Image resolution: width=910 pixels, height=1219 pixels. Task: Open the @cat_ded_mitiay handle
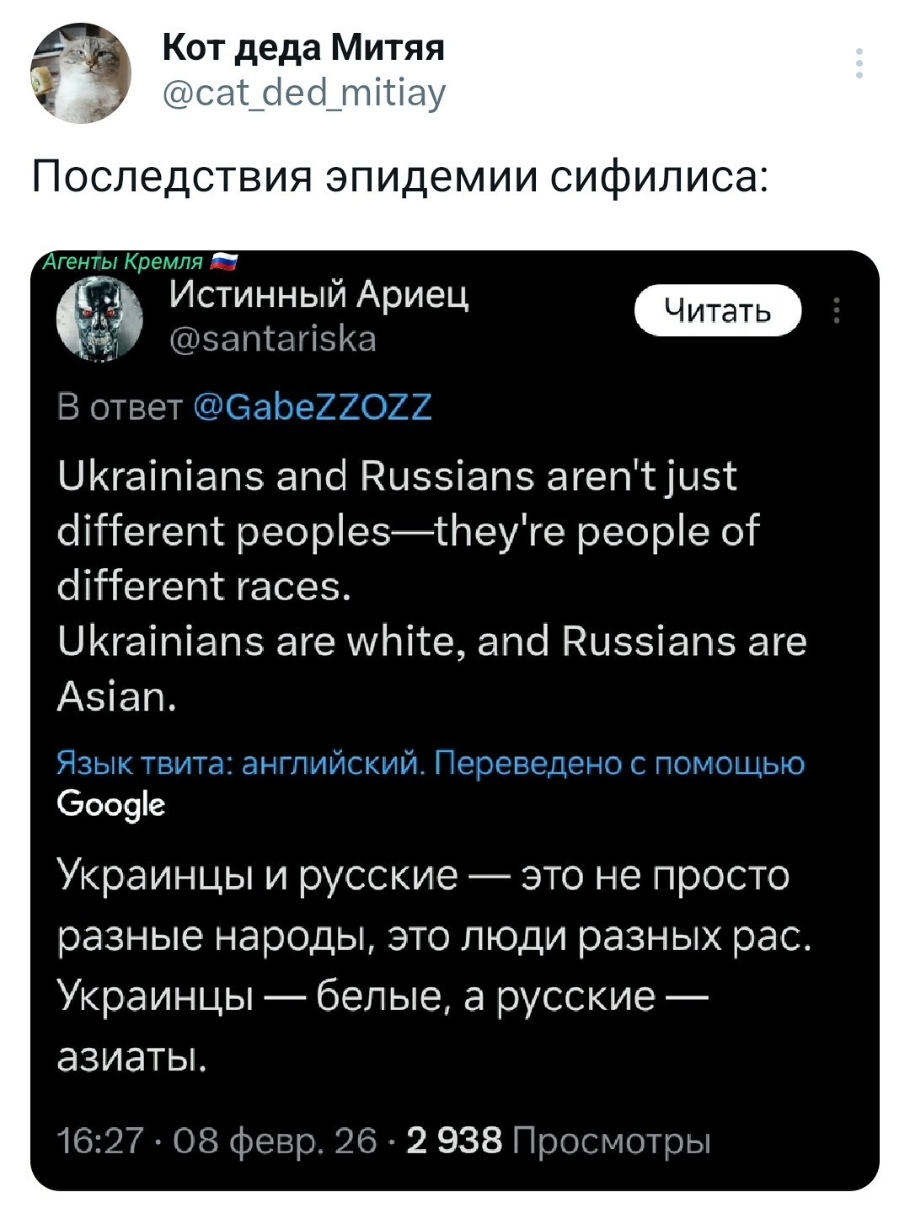[x=304, y=93]
